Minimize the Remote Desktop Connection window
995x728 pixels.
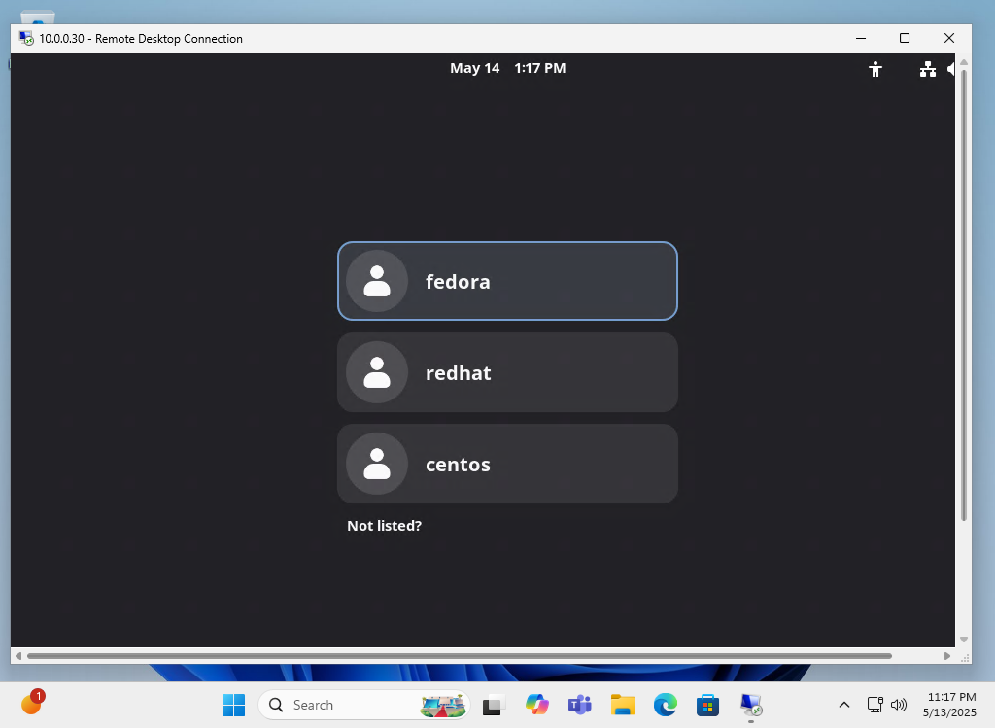(861, 38)
